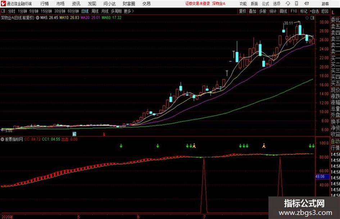Click the MA20: 25.01 value label

[x=90, y=18]
